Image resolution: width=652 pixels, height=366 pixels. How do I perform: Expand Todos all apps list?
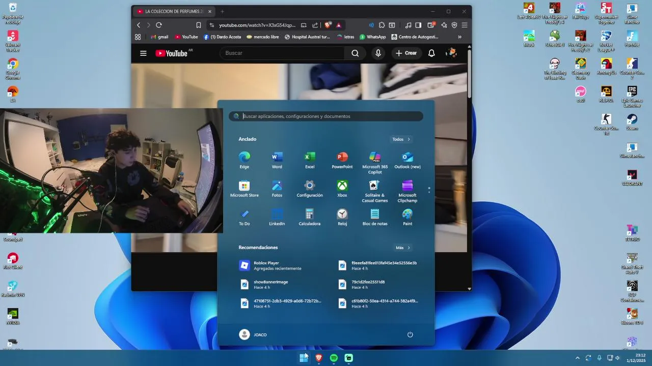[401, 139]
